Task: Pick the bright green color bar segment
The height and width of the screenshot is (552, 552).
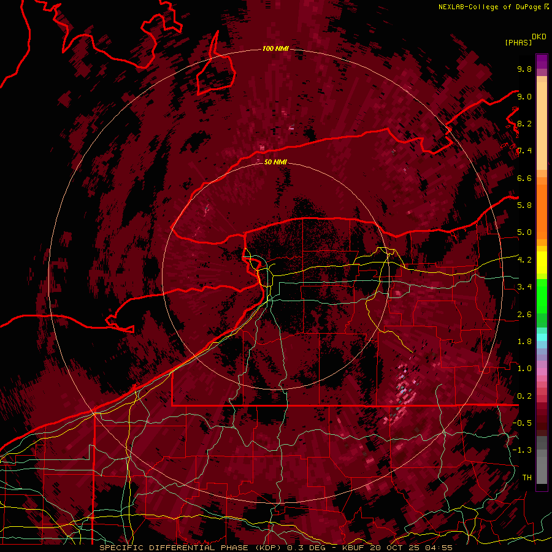Action: click(x=542, y=295)
